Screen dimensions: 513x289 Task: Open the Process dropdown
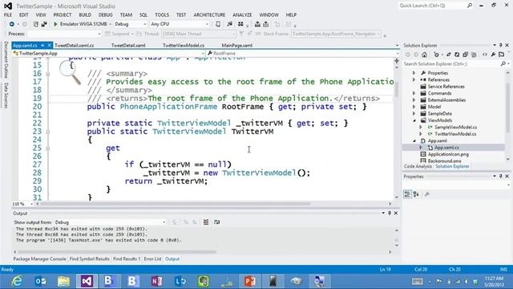pyautogui.click(x=64, y=34)
